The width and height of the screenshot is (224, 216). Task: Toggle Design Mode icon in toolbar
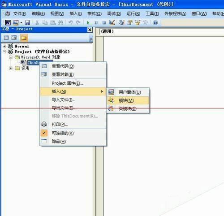pyautogui.click(x=112, y=22)
